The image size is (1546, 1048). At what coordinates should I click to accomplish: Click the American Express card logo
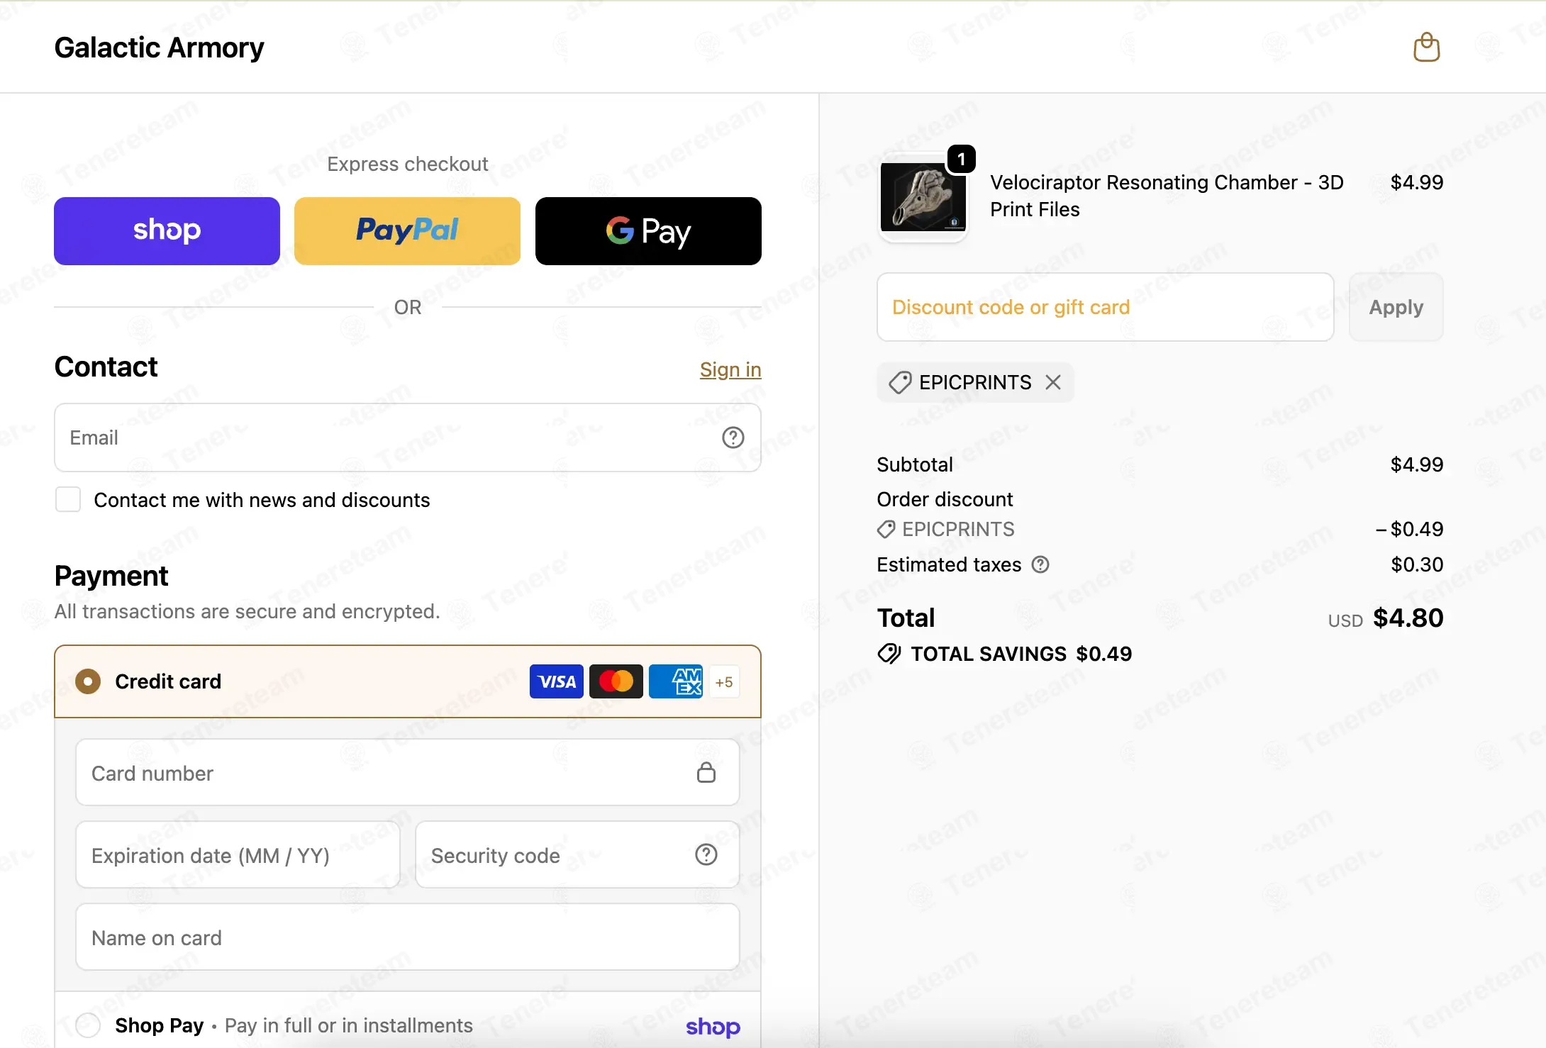tap(676, 681)
